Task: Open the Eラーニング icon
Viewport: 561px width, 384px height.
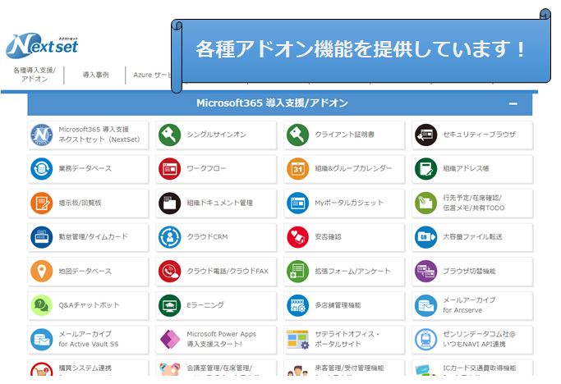Action: coord(169,305)
